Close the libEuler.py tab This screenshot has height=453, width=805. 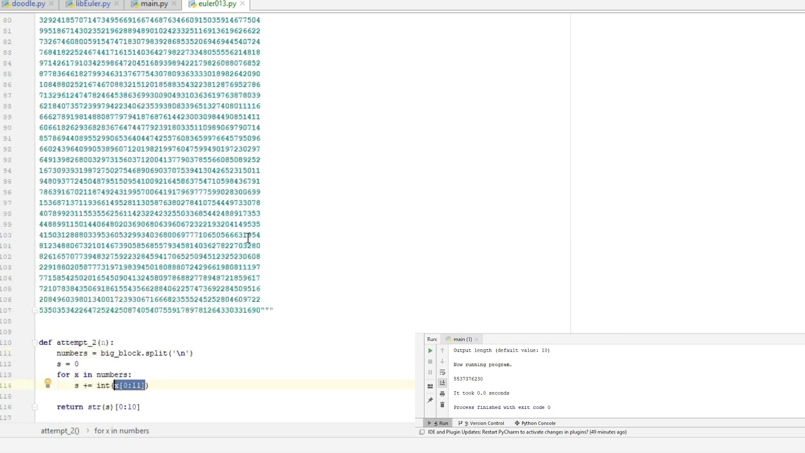[116, 4]
